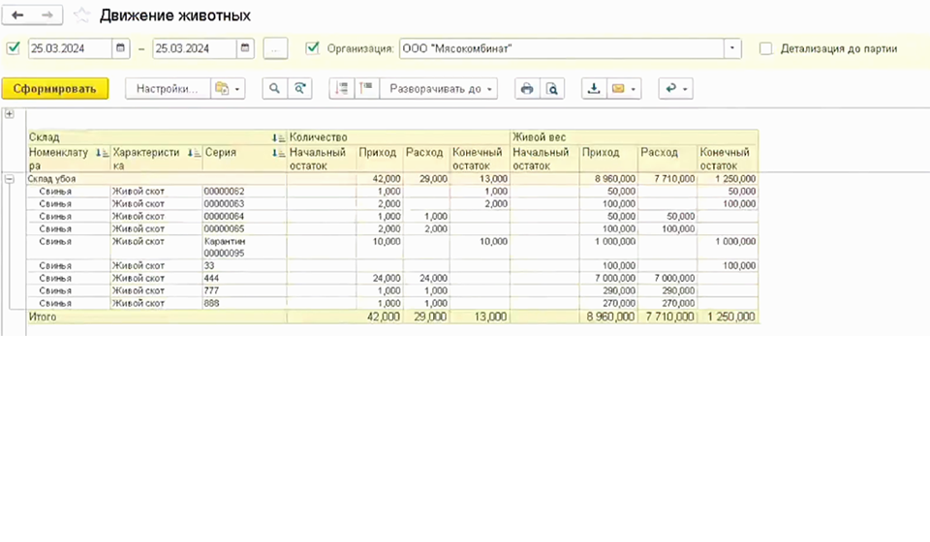
Task: Toggle the Организация filter checkbox
Action: [x=313, y=48]
